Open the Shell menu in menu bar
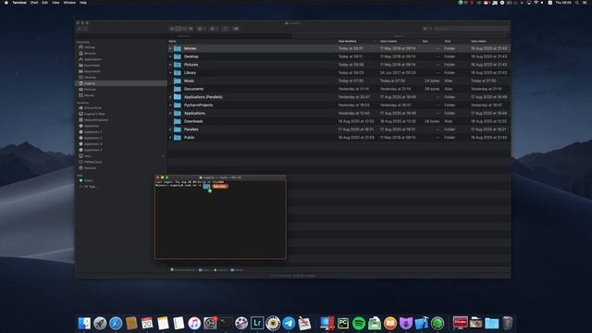This screenshot has height=333, width=592. [x=34, y=3]
